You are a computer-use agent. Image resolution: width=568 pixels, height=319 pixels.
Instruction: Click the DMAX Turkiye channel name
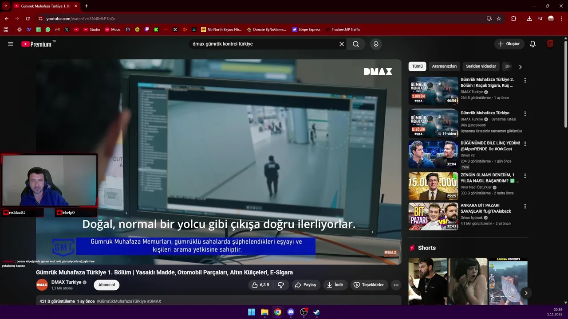point(66,282)
